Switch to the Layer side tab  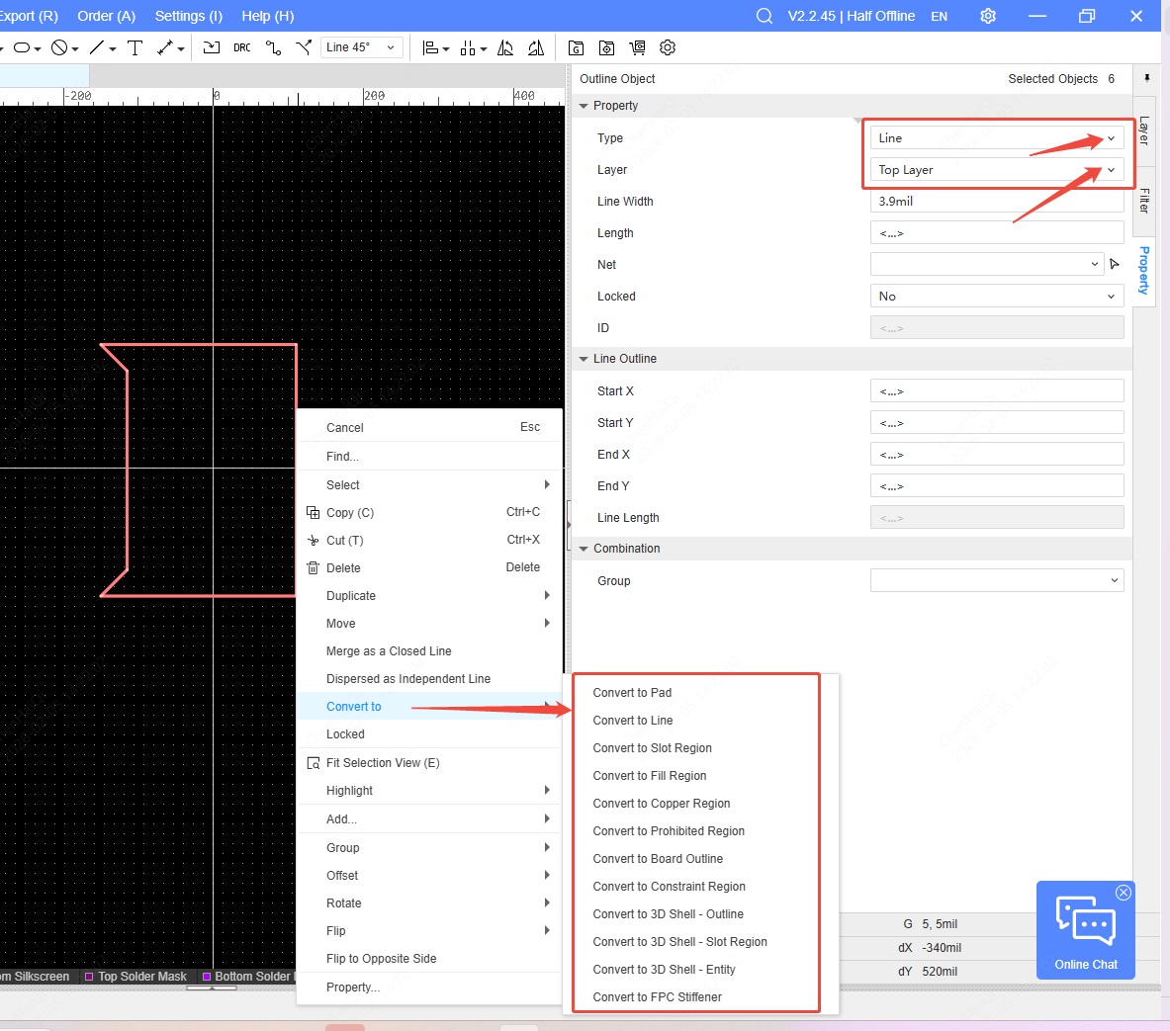point(1144,129)
